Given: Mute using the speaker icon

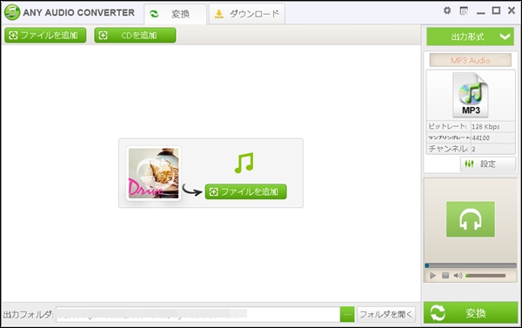Looking at the screenshot, I should pos(458,276).
